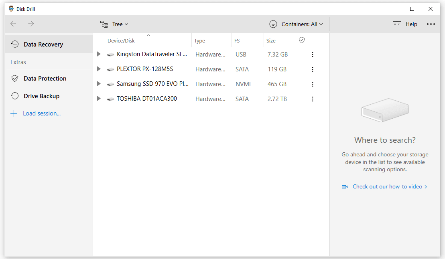
Task: Click the PLEXTOR drive icon
Action: (x=110, y=69)
